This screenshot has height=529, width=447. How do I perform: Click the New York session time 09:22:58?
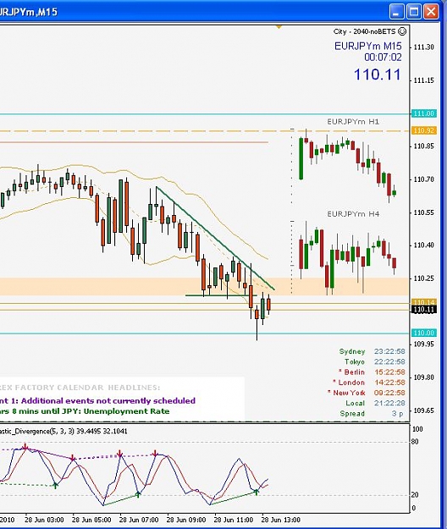389,393
